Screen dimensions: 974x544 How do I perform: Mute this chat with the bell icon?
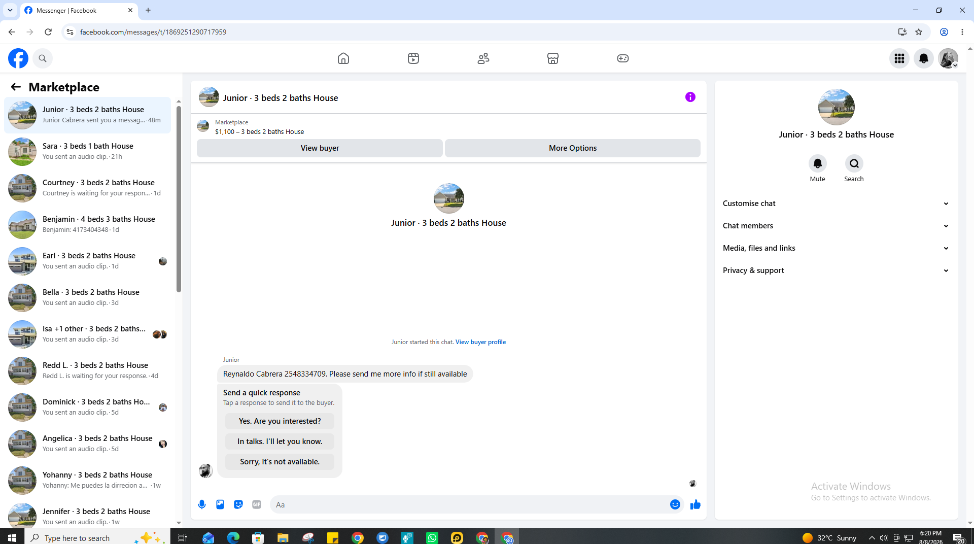click(818, 163)
